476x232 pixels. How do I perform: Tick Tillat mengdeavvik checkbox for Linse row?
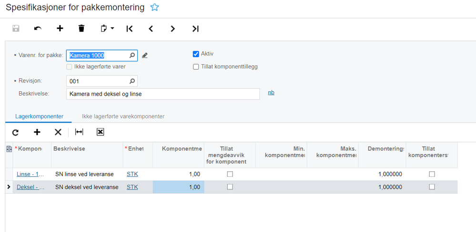(230, 174)
